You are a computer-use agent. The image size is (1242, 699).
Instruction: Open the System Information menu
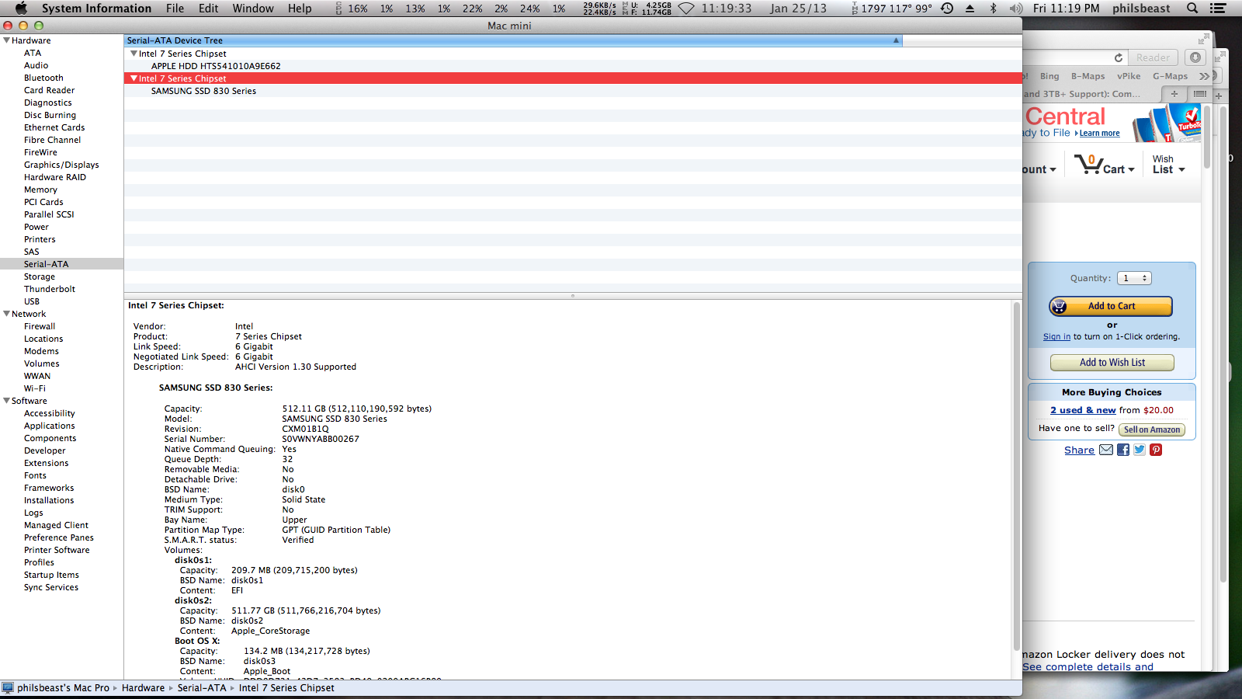(x=96, y=9)
